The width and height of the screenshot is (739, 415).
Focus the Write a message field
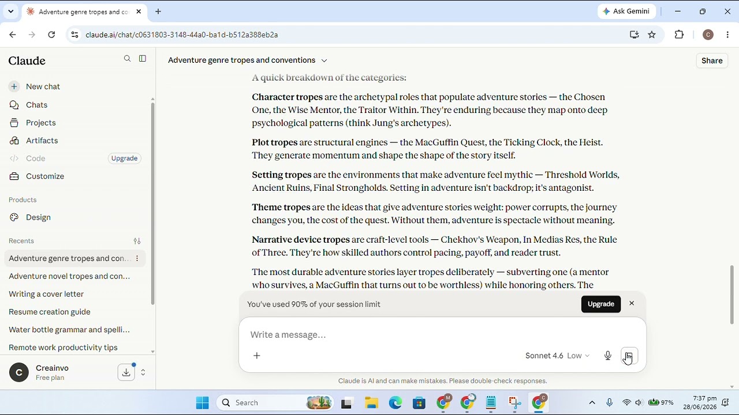click(x=442, y=335)
